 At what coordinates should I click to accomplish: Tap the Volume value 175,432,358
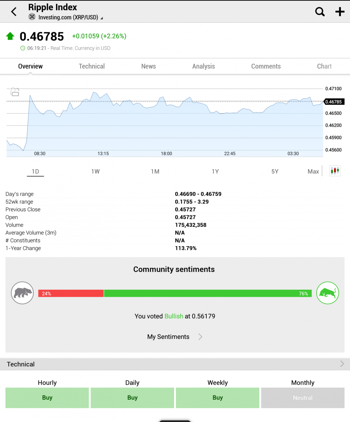191,225
